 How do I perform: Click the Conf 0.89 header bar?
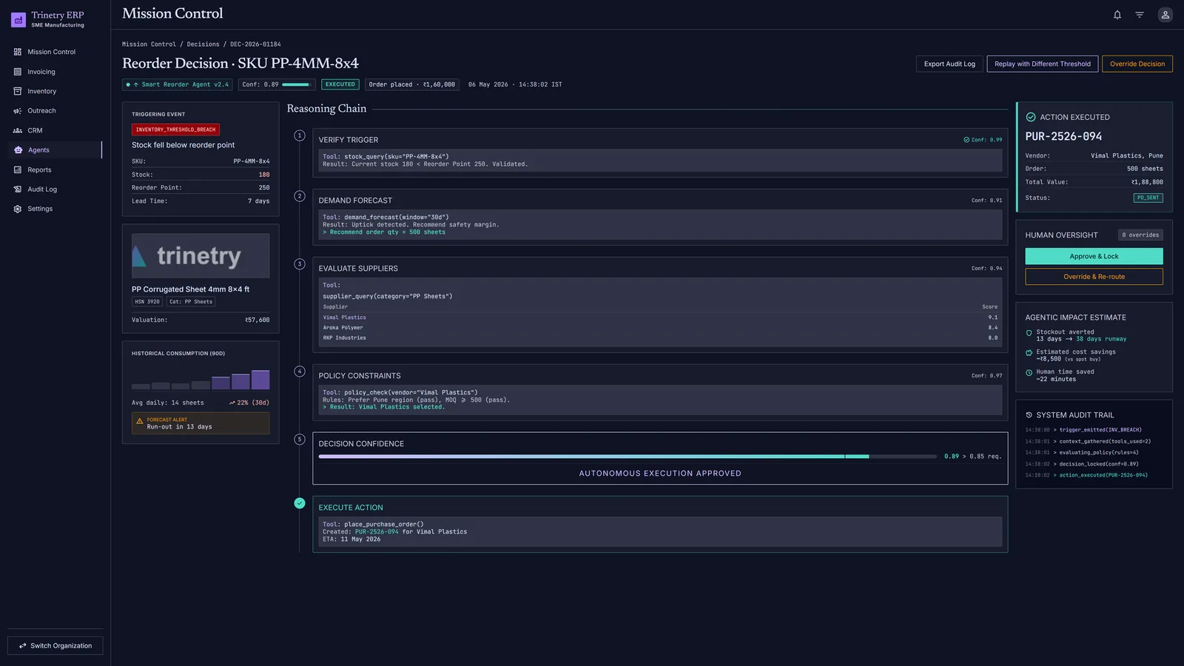[297, 84]
